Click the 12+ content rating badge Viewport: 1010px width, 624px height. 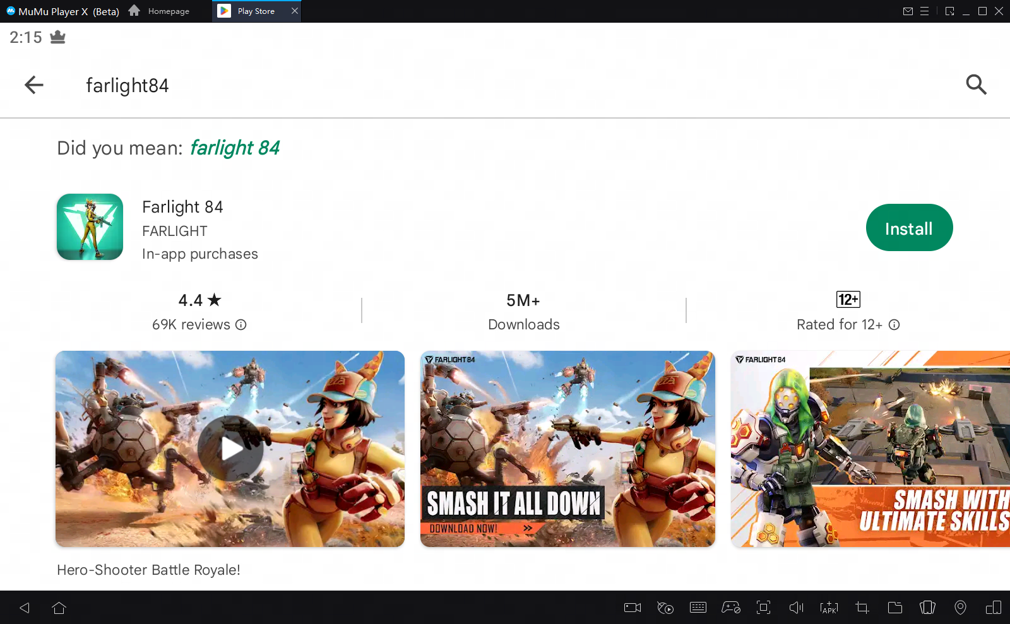(x=848, y=299)
